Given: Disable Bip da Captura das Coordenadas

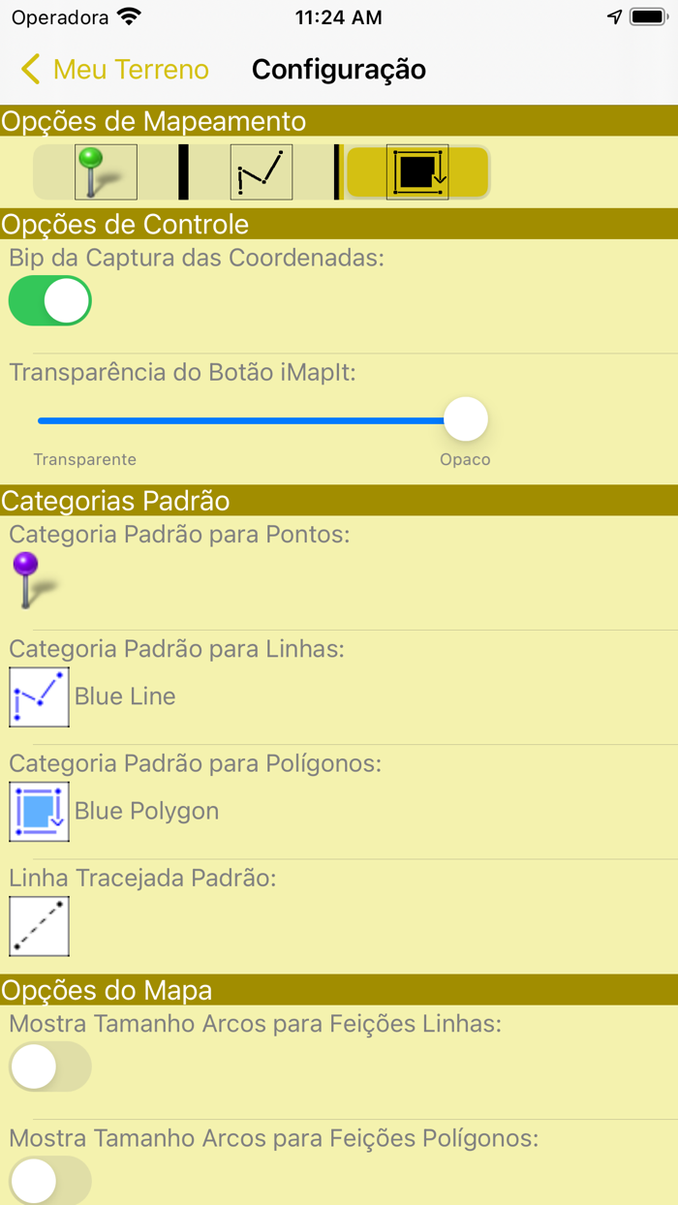Looking at the screenshot, I should pyautogui.click(x=49, y=300).
